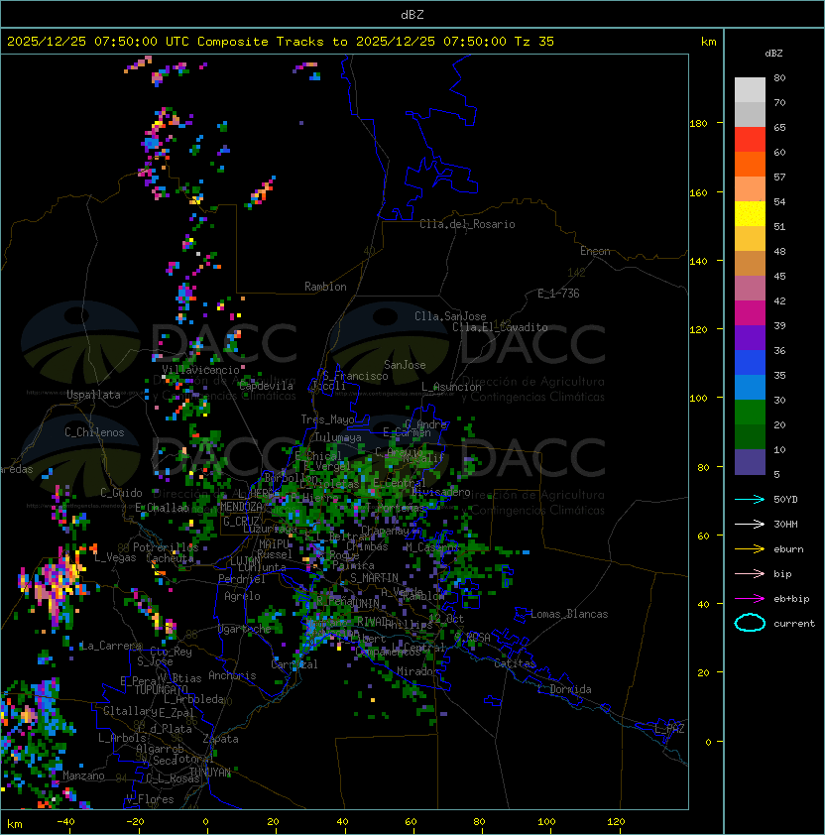Click the 'eburn' legend label
This screenshot has height=835, width=825.
tap(788, 549)
